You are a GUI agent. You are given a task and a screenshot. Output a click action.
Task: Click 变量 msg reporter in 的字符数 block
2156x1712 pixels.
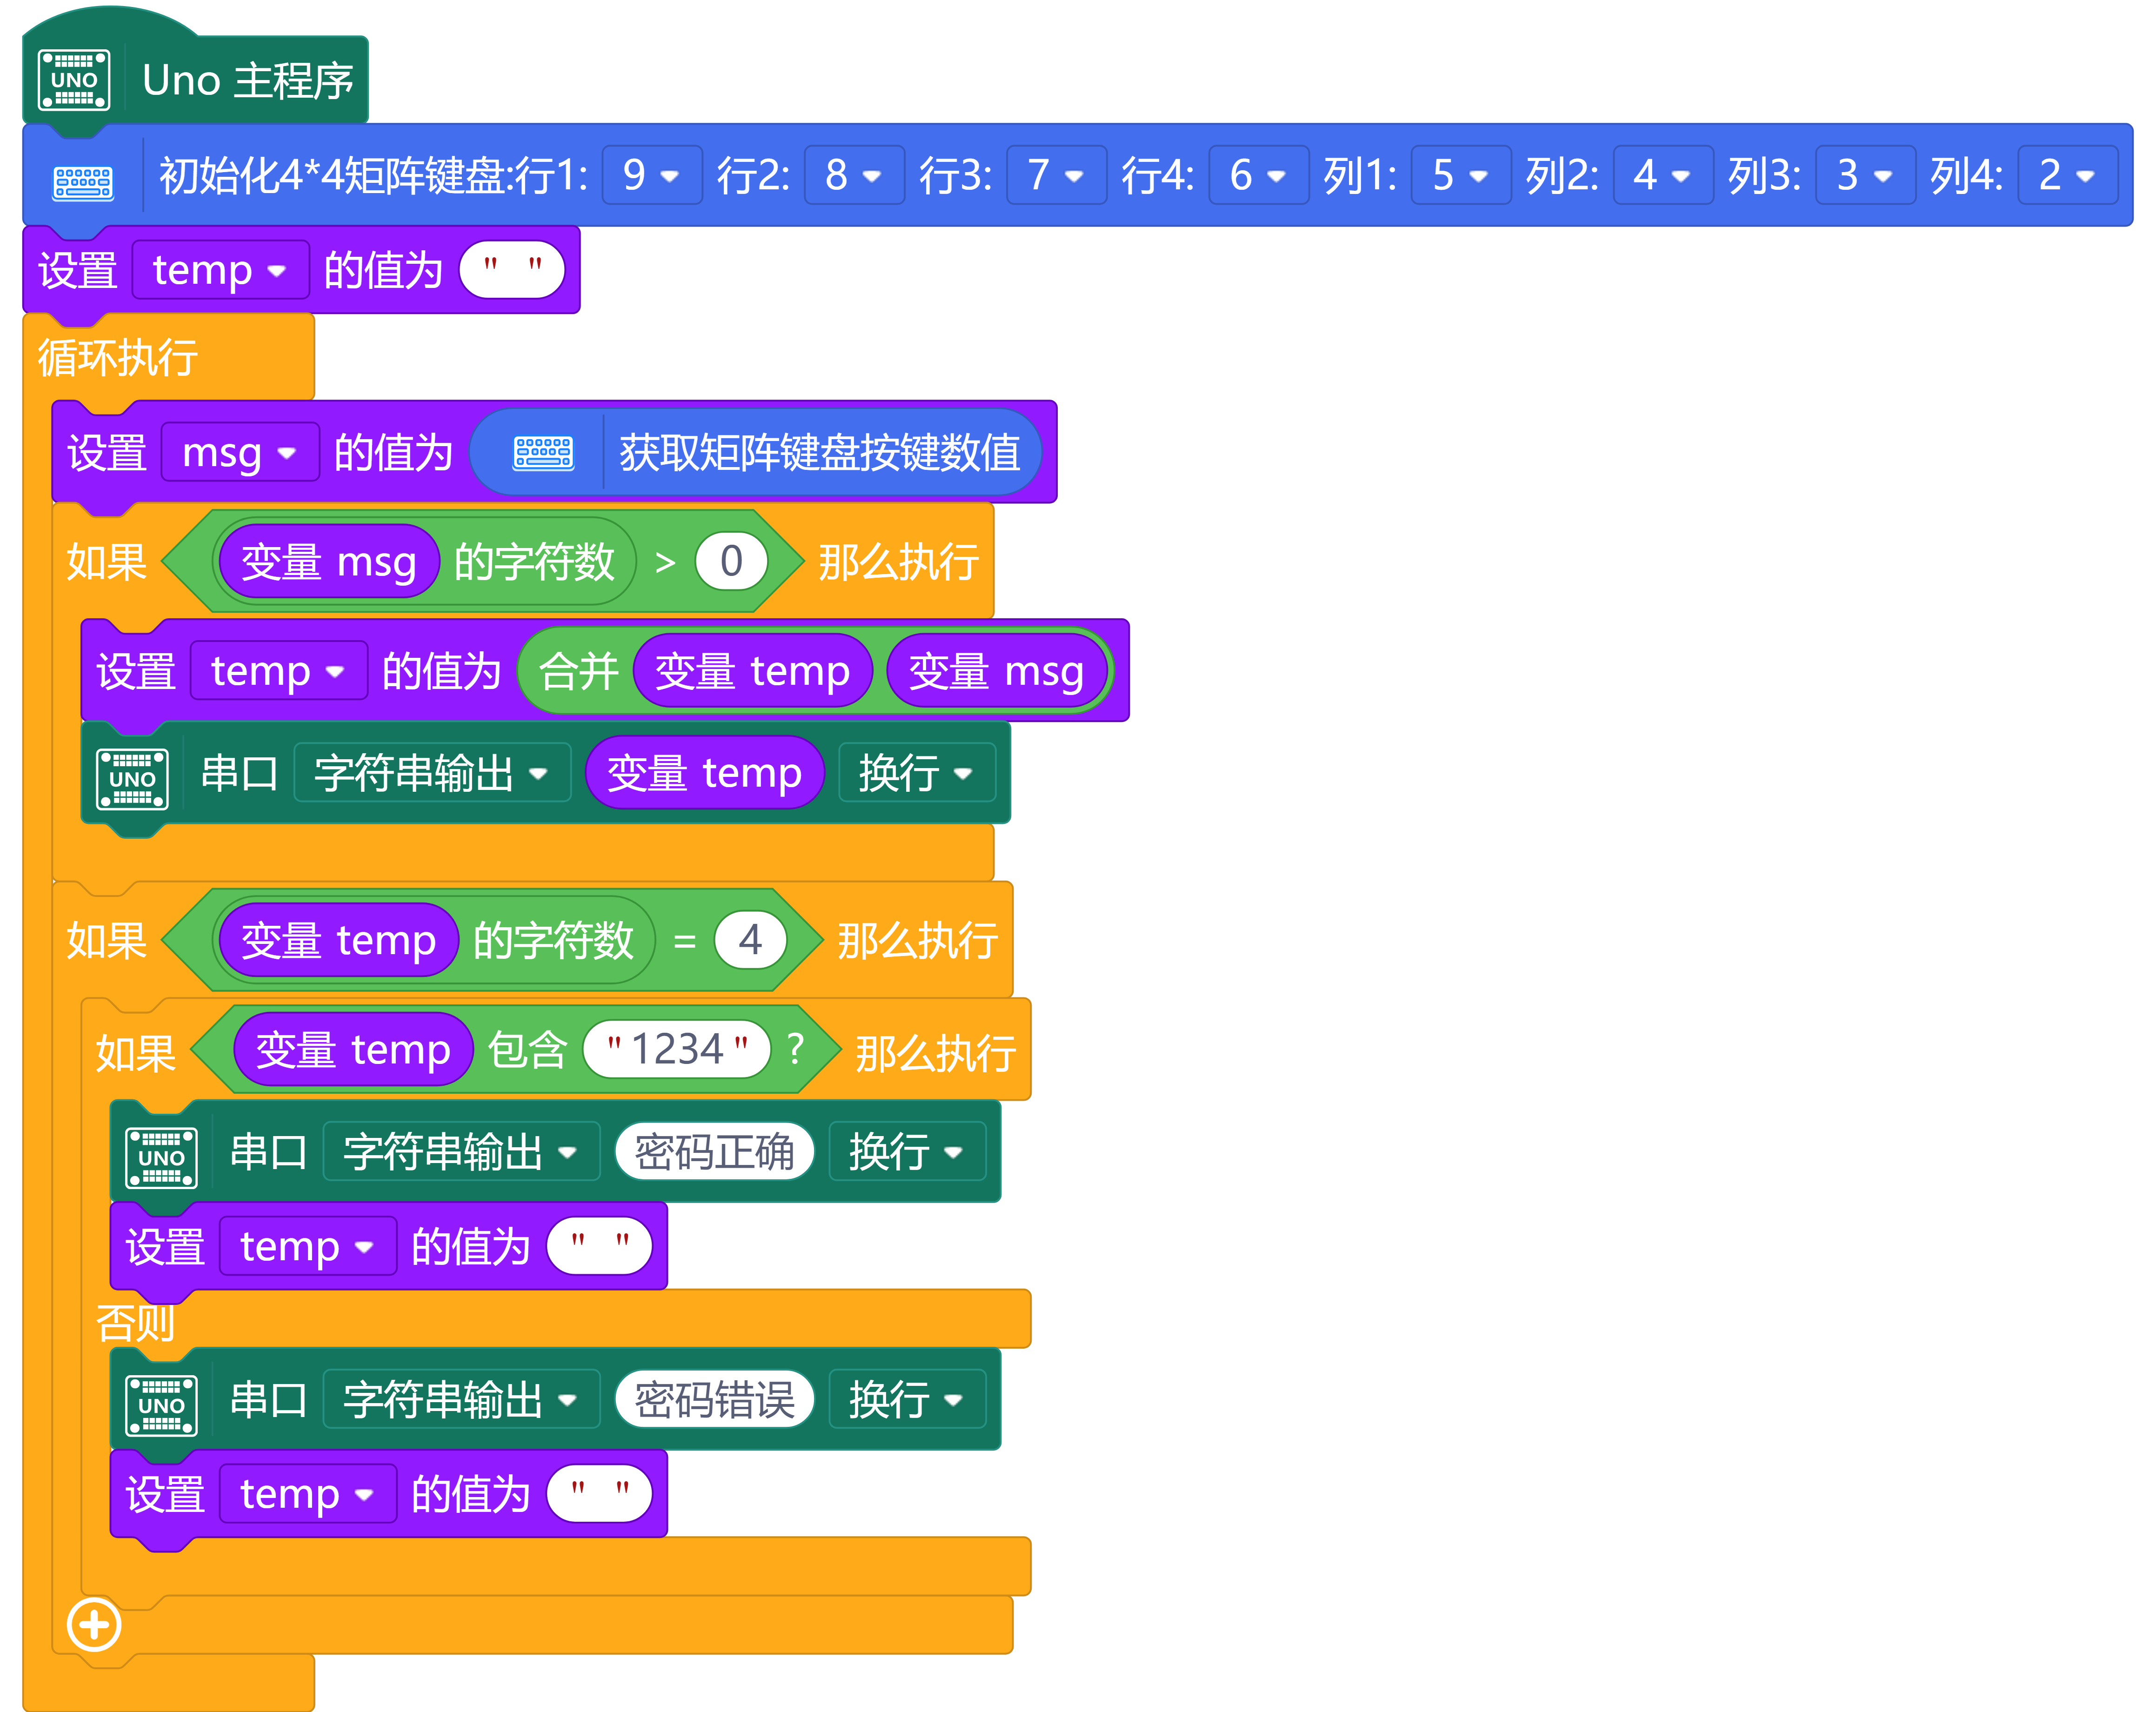[328, 562]
